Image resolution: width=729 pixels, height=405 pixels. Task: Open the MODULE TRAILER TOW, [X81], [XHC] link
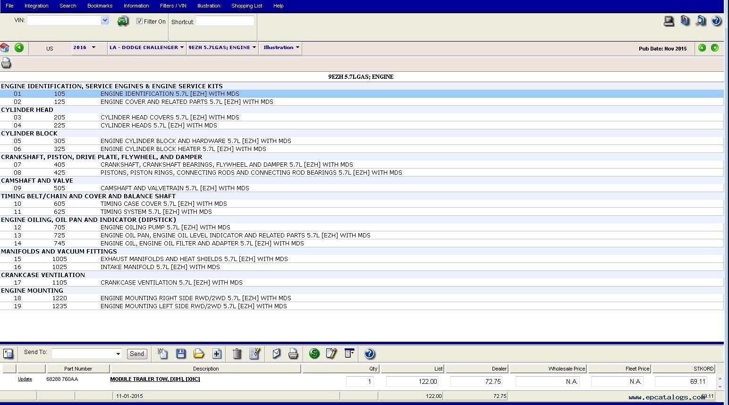pyautogui.click(x=155, y=379)
